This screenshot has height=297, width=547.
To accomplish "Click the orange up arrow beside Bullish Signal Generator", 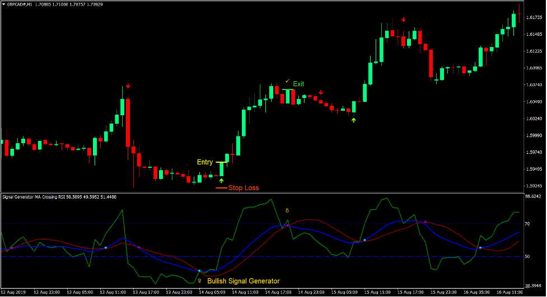I will (x=199, y=281).
